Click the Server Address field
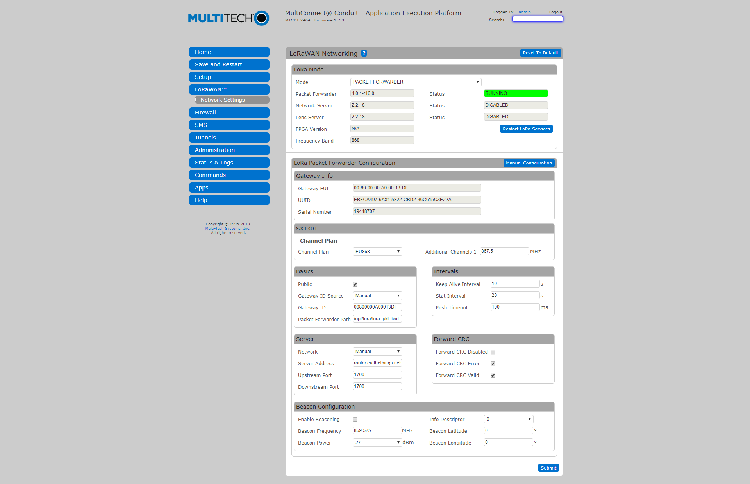Screen dimensions: 750x484 click(377, 363)
